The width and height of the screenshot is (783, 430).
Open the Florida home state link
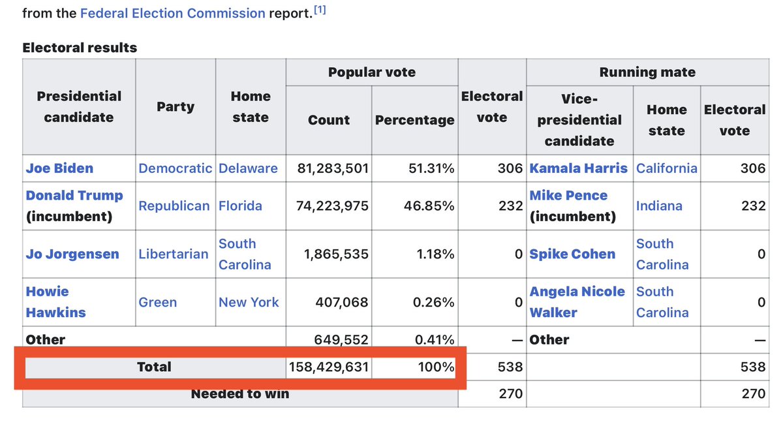tap(240, 206)
